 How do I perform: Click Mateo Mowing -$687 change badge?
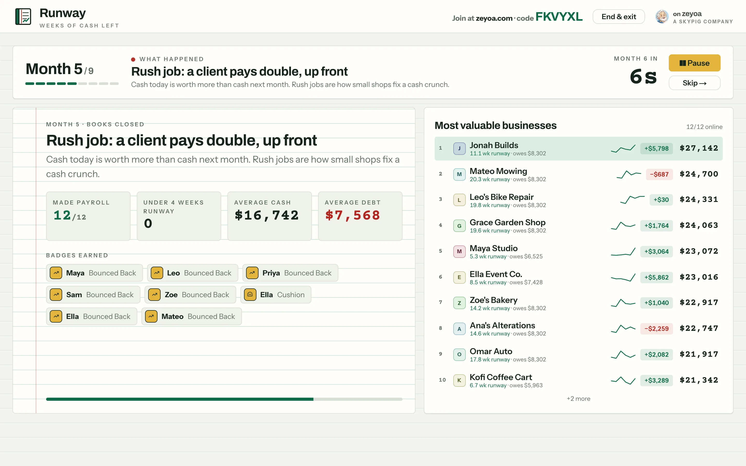click(659, 174)
